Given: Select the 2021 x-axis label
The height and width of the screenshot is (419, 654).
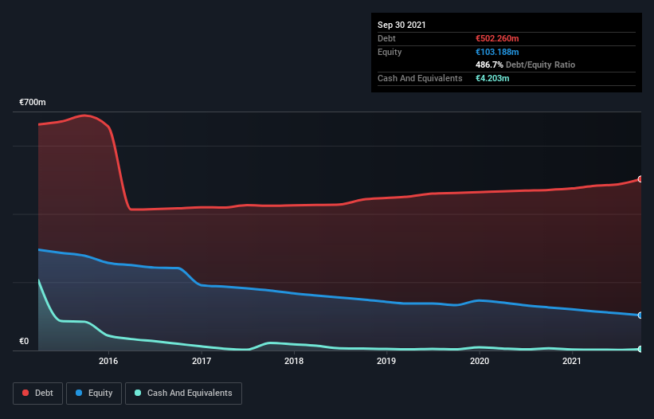Looking at the screenshot, I should [572, 361].
